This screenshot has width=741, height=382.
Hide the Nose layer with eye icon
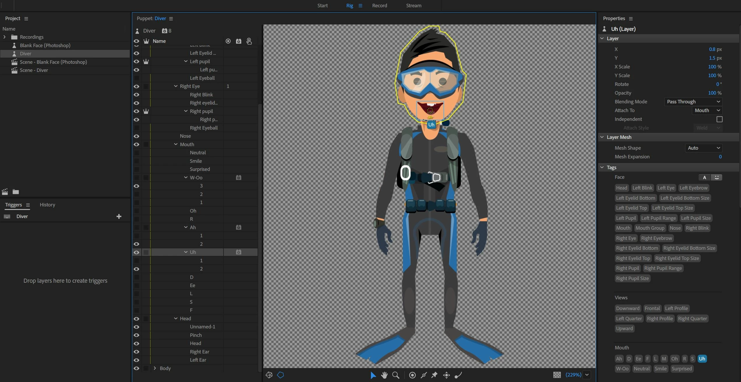click(x=136, y=136)
